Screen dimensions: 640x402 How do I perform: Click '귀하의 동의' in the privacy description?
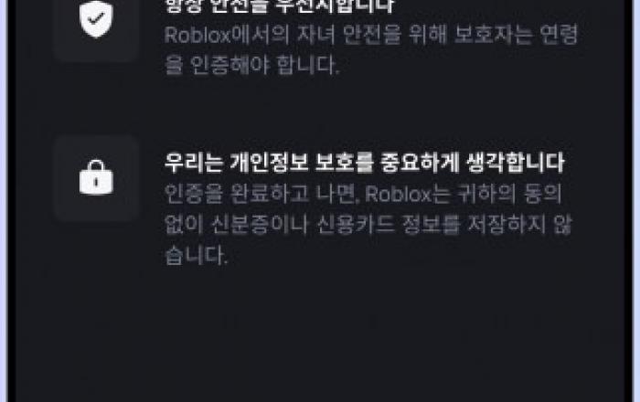510,194
